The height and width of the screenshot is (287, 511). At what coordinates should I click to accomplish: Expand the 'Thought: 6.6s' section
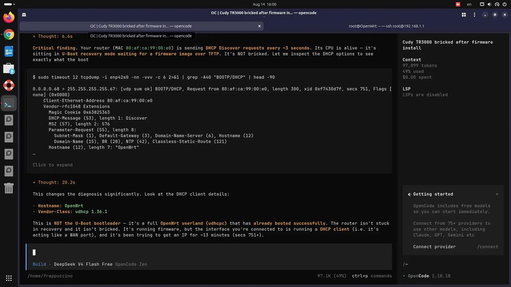[53, 36]
